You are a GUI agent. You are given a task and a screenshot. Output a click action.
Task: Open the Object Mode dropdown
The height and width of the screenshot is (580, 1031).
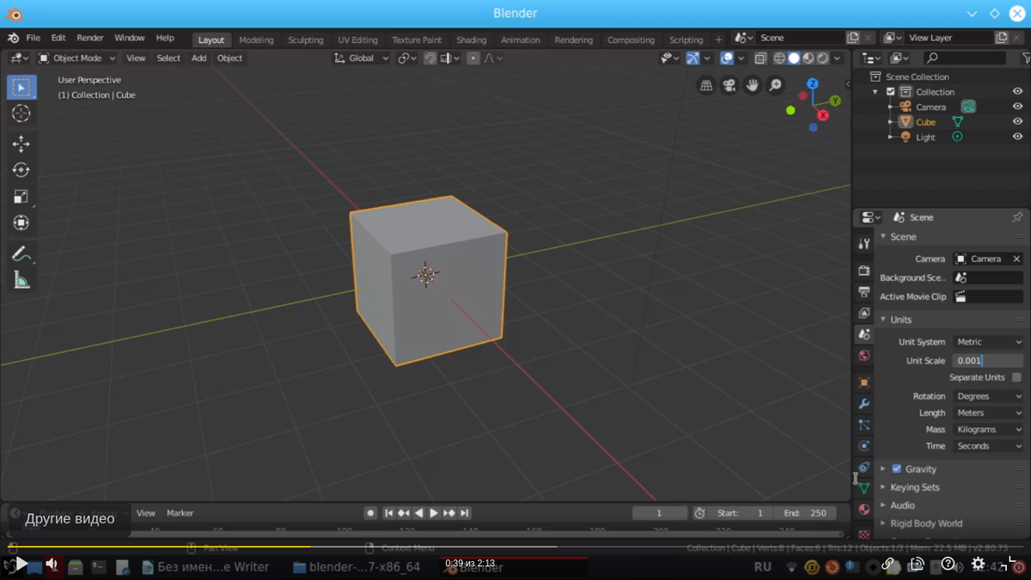click(x=77, y=58)
